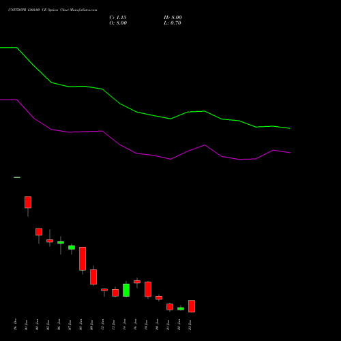This screenshot has height=341, width=341.
Task: Click the high value H: 8.00
Action: click(x=173, y=18)
